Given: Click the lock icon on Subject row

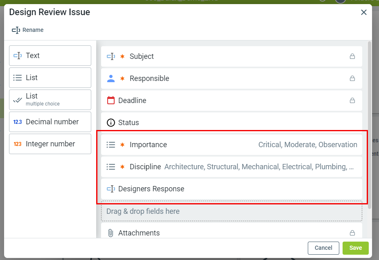Looking at the screenshot, I should click(x=352, y=56).
